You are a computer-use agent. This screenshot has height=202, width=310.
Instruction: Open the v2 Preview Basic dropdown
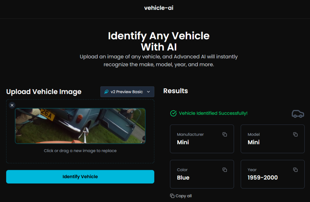click(x=127, y=92)
